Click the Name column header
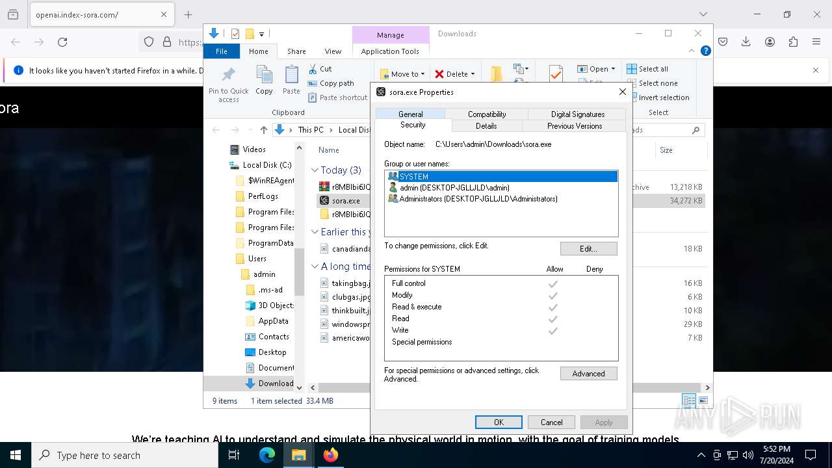This screenshot has height=468, width=832. pos(329,150)
